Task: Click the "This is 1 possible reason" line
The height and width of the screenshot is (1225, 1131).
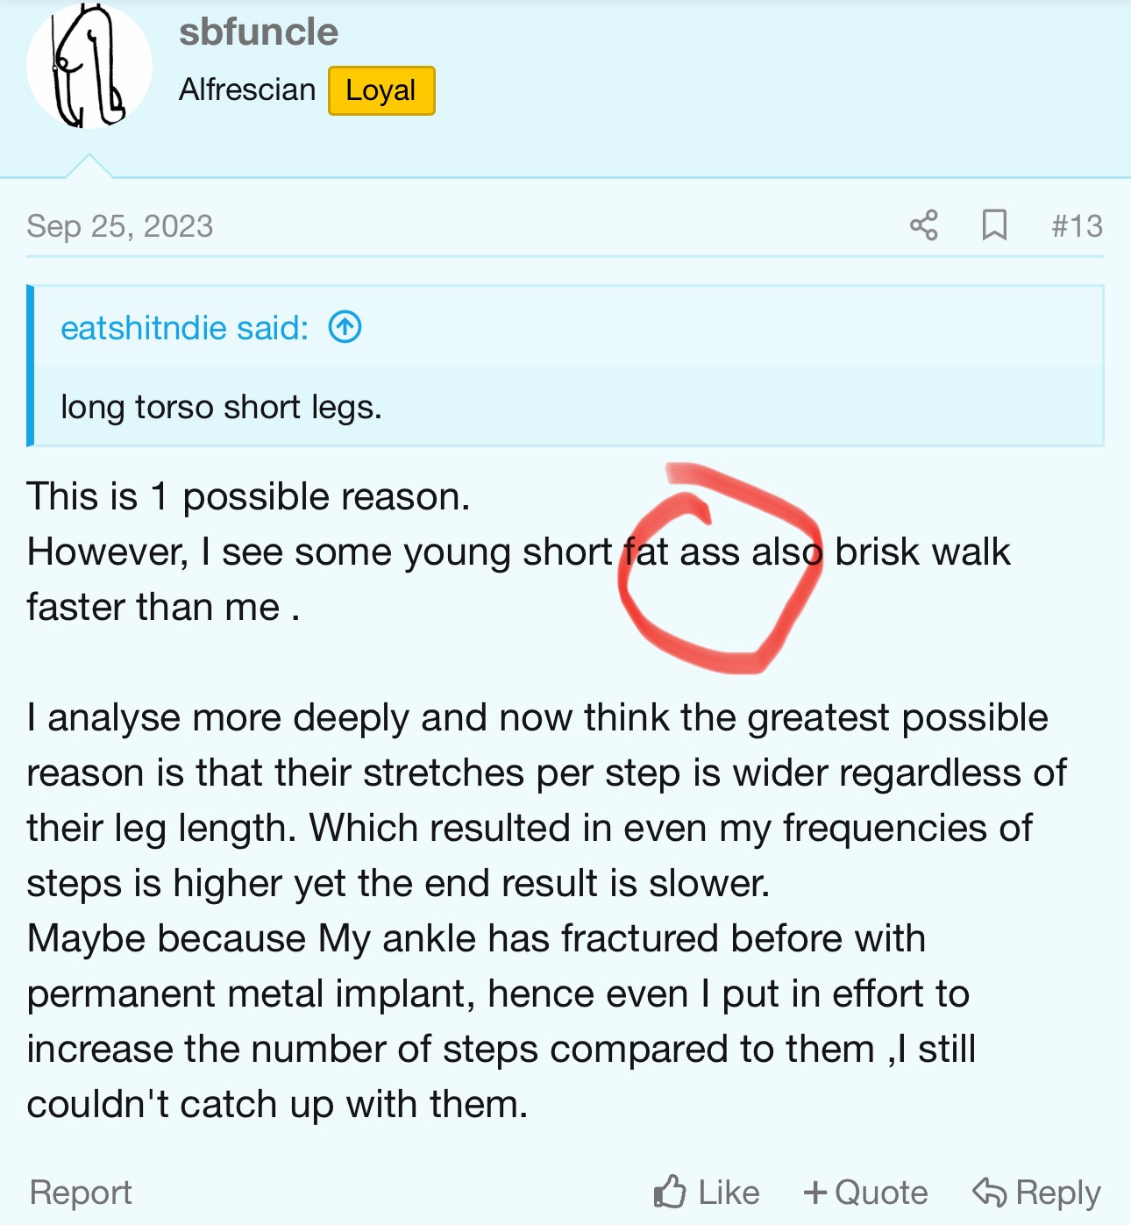Action: tap(249, 496)
